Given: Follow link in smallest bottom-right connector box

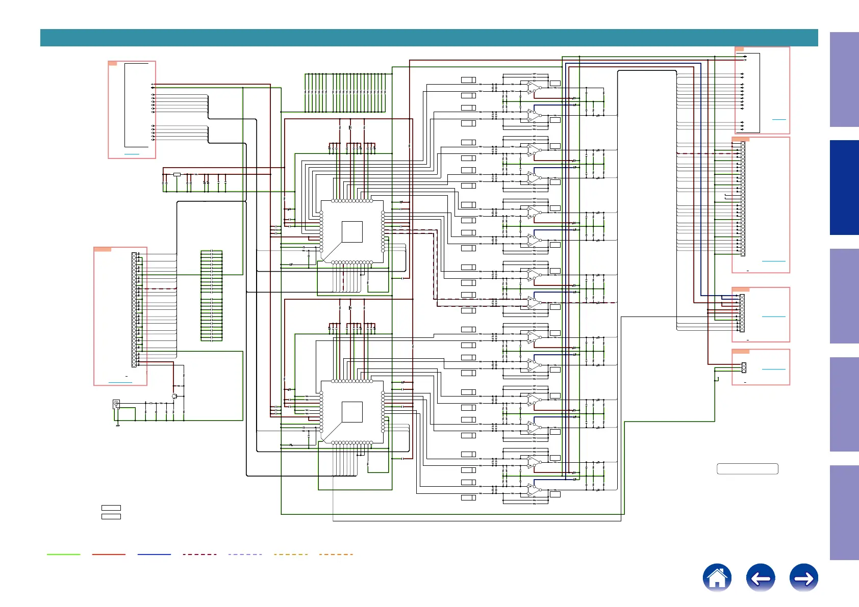Looking at the screenshot, I should coord(774,369).
